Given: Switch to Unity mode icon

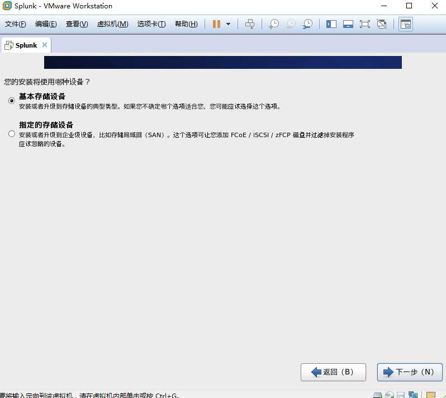Looking at the screenshot, I should [x=381, y=24].
